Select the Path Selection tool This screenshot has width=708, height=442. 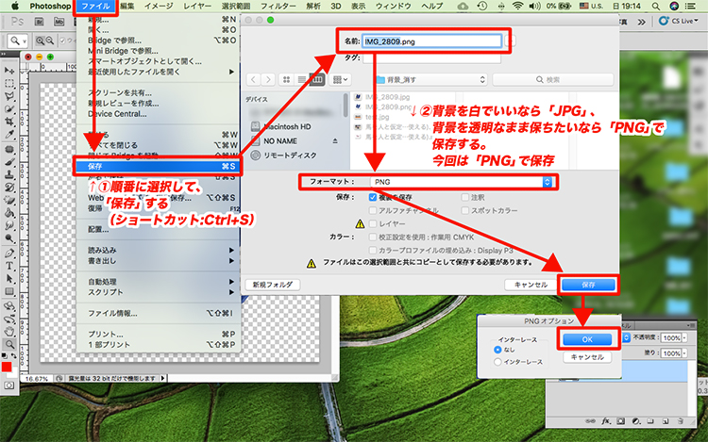(x=9, y=278)
